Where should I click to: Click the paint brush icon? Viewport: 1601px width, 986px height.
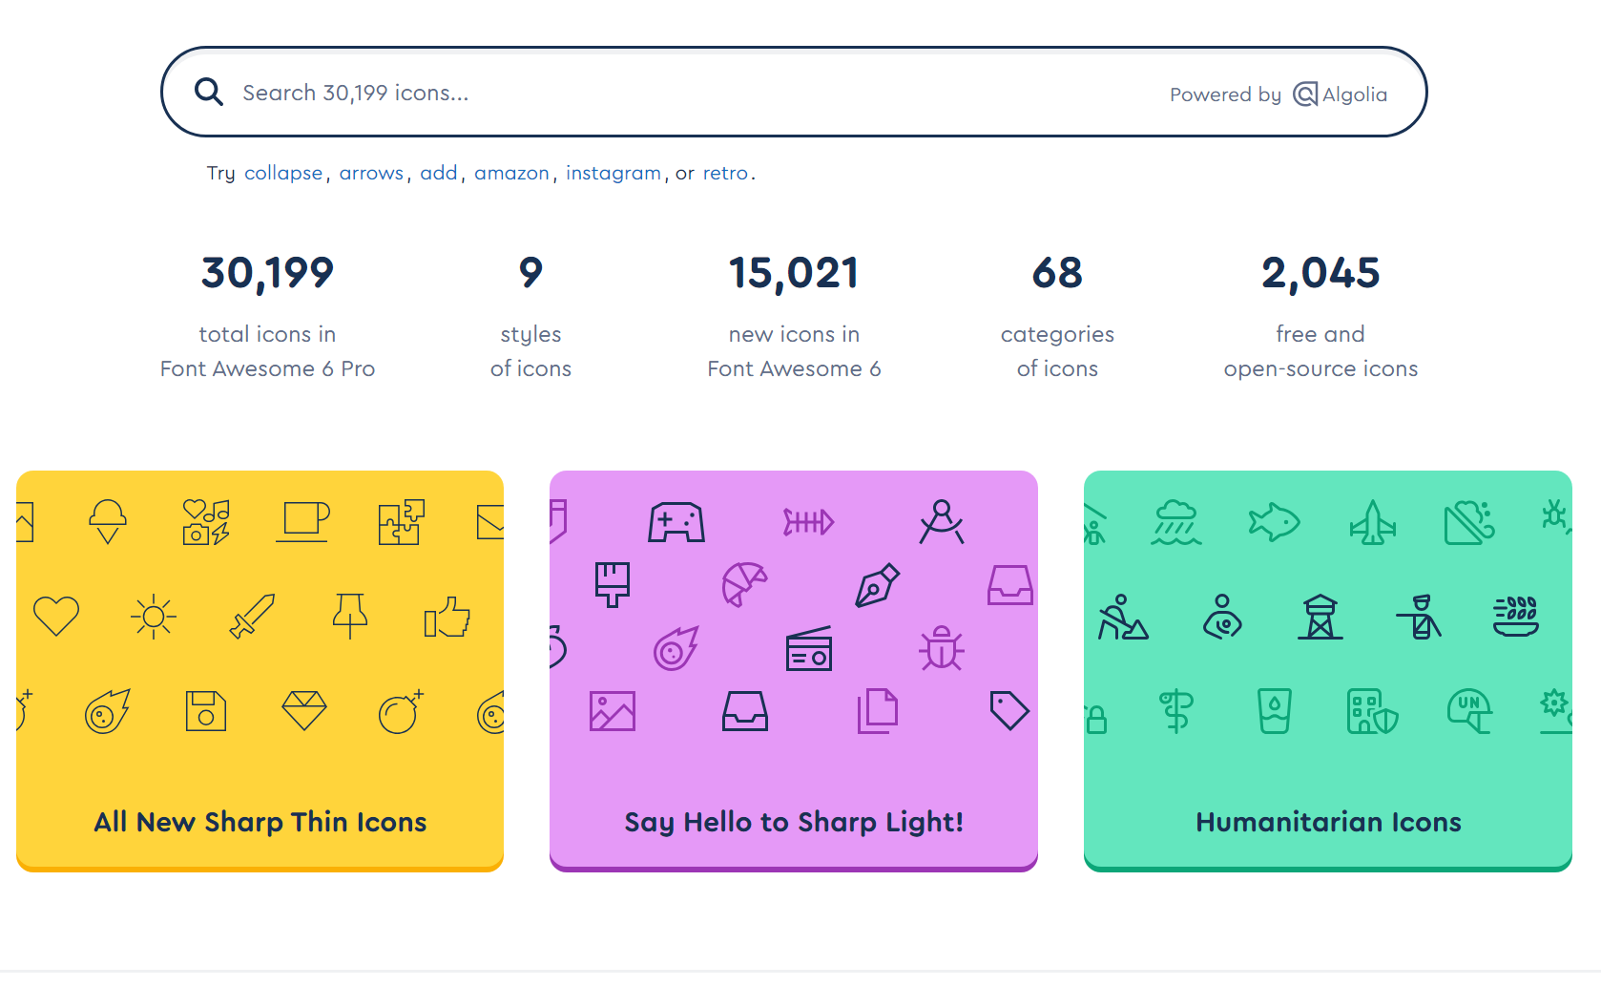pyautogui.click(x=613, y=584)
